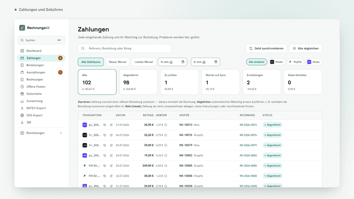Click the Stripe icon in NK-10073 row

[85, 125]
